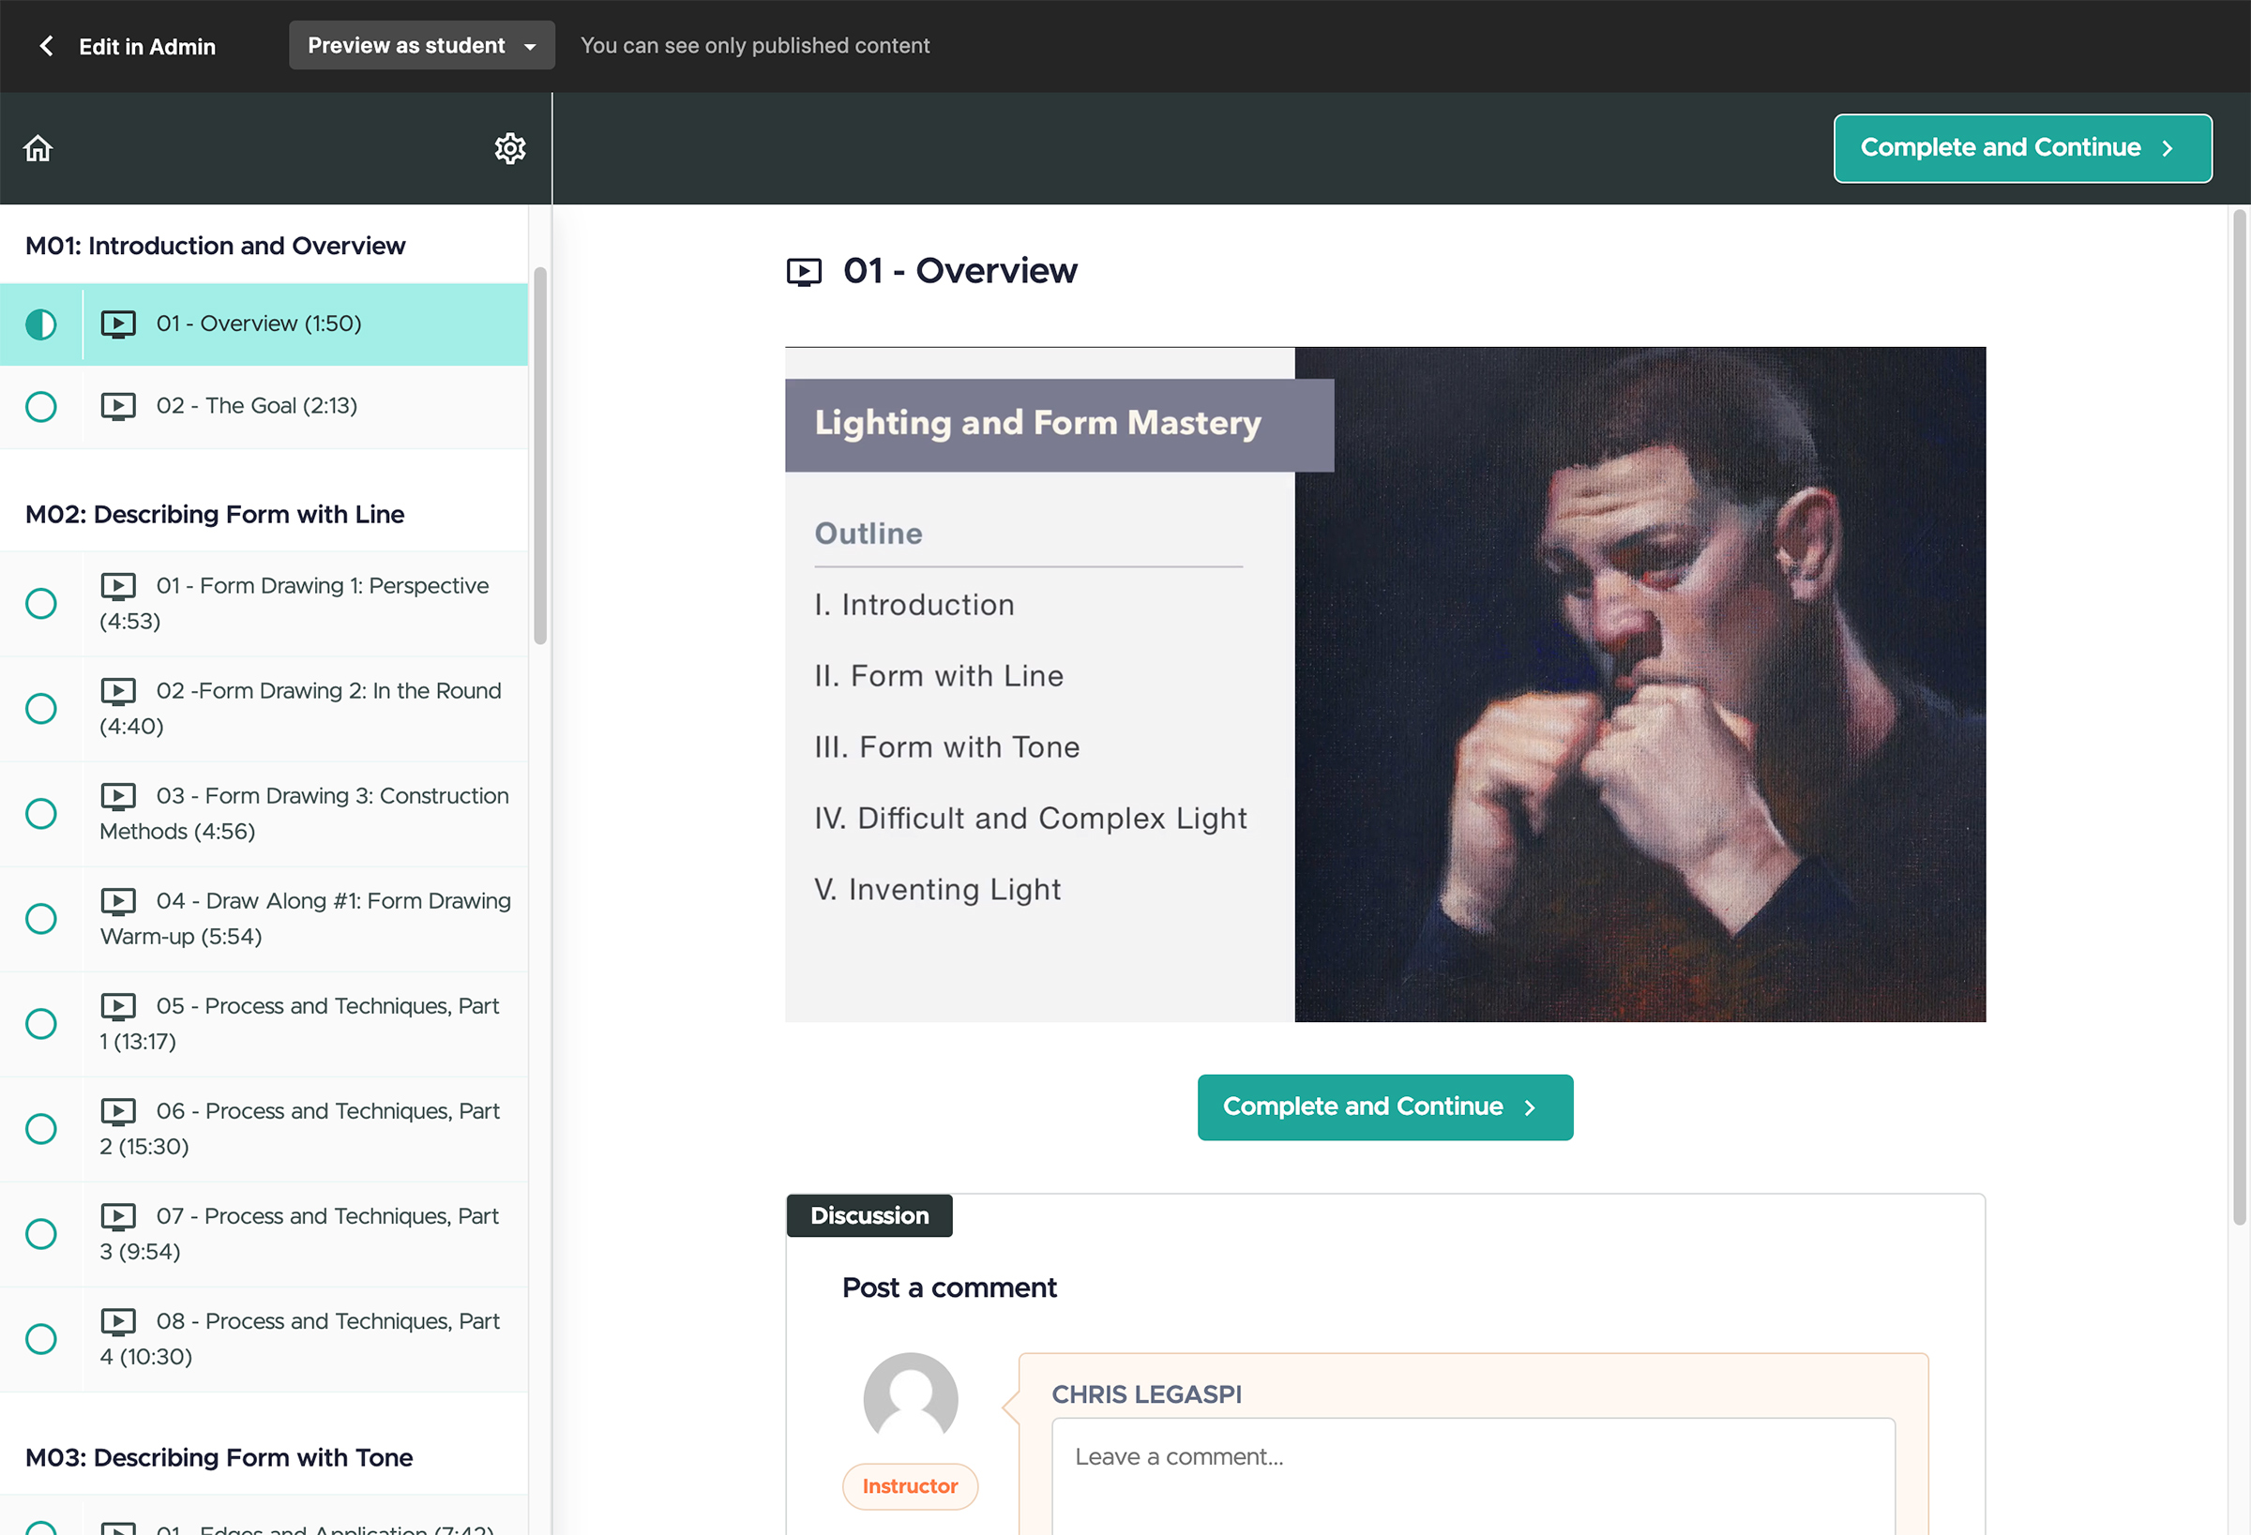Open the Preview as student dropdown
The image size is (2251, 1535).
coord(421,46)
